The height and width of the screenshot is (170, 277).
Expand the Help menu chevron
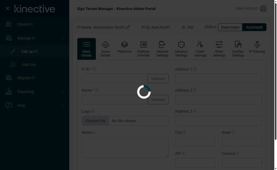click(x=63, y=105)
